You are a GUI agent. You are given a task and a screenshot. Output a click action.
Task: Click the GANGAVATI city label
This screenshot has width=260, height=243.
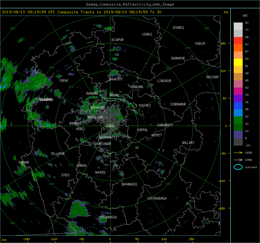[165, 125]
